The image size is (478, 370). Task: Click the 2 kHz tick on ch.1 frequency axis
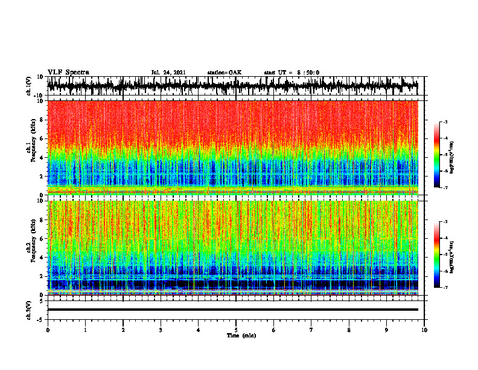point(42,176)
